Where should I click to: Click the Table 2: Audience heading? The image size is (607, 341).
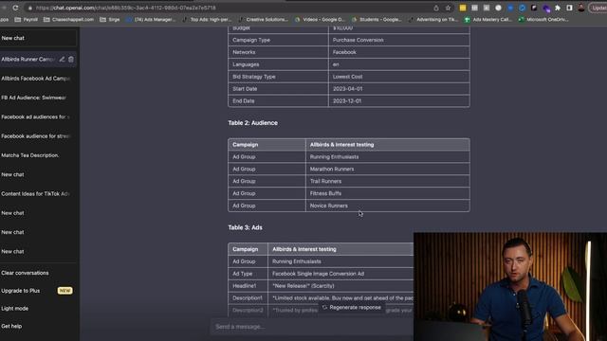[x=253, y=123]
